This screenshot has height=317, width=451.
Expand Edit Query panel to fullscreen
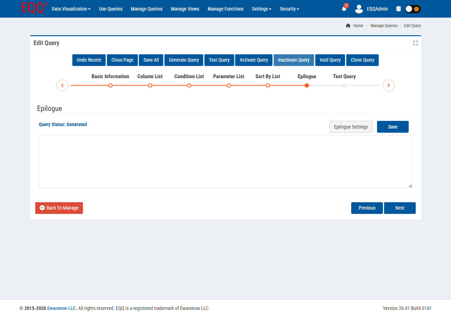(x=415, y=43)
